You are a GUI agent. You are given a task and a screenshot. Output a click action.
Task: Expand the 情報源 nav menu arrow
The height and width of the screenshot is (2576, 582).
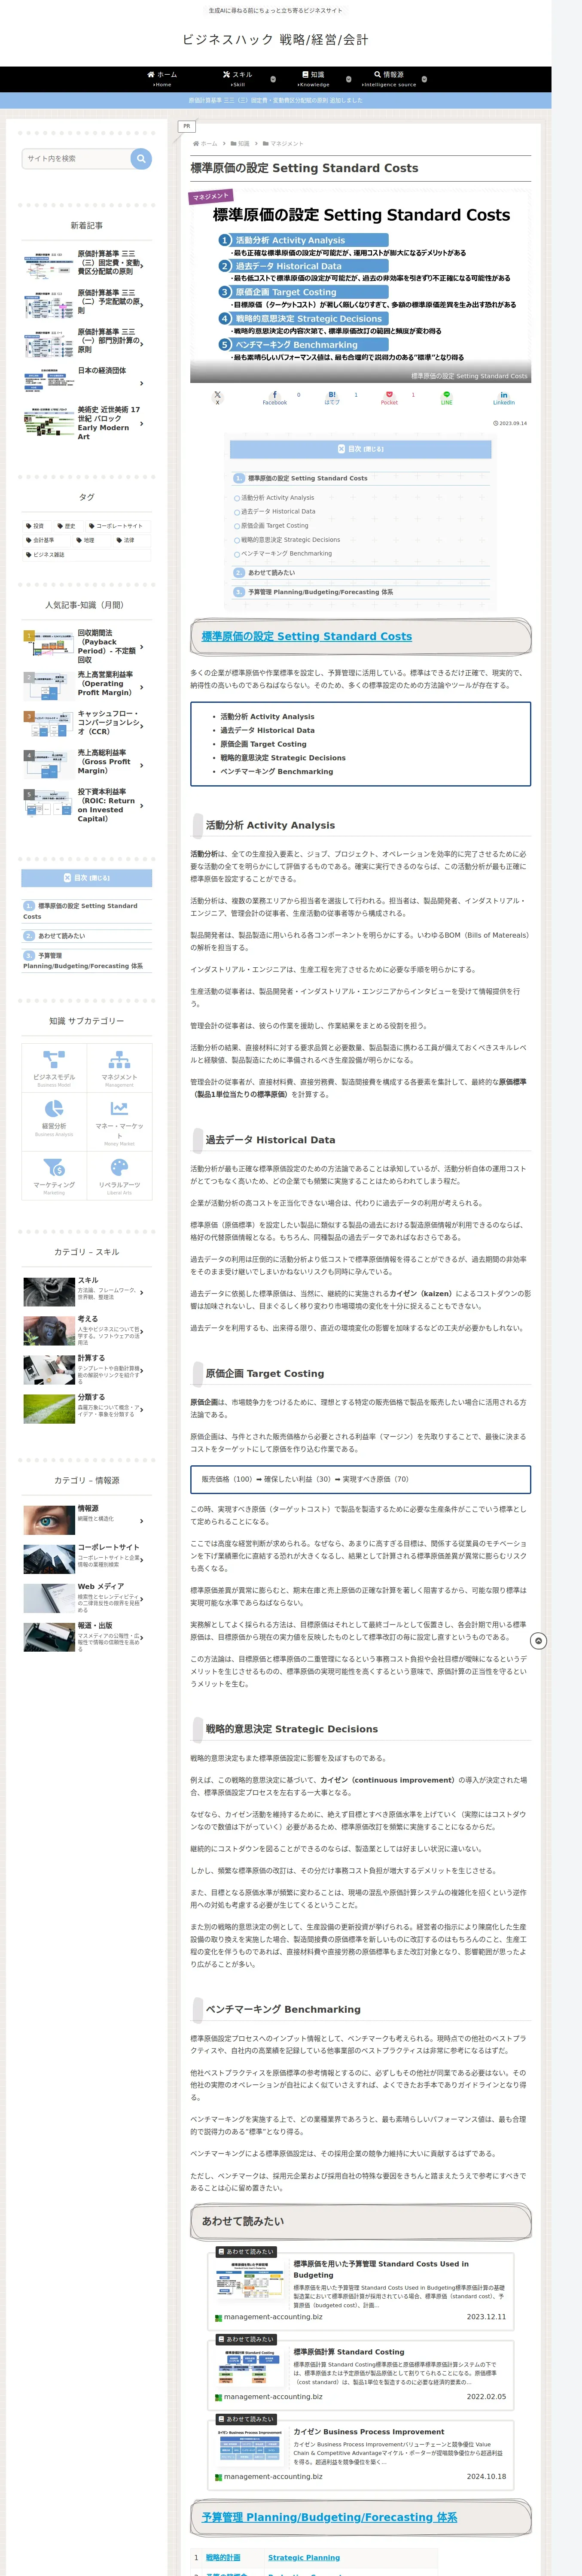coord(424,79)
